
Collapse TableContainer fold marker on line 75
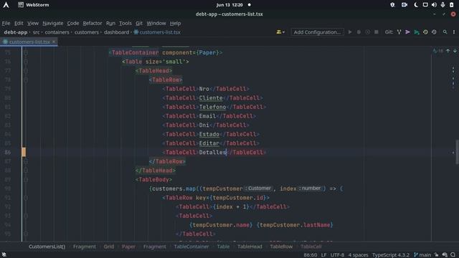point(26,52)
